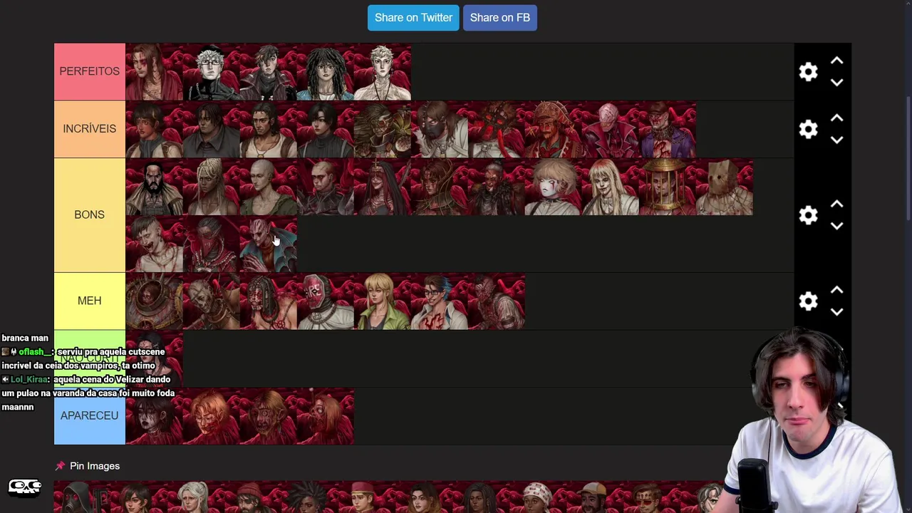Select first portrait in MEH row
This screenshot has height=513, width=912.
[x=154, y=301]
